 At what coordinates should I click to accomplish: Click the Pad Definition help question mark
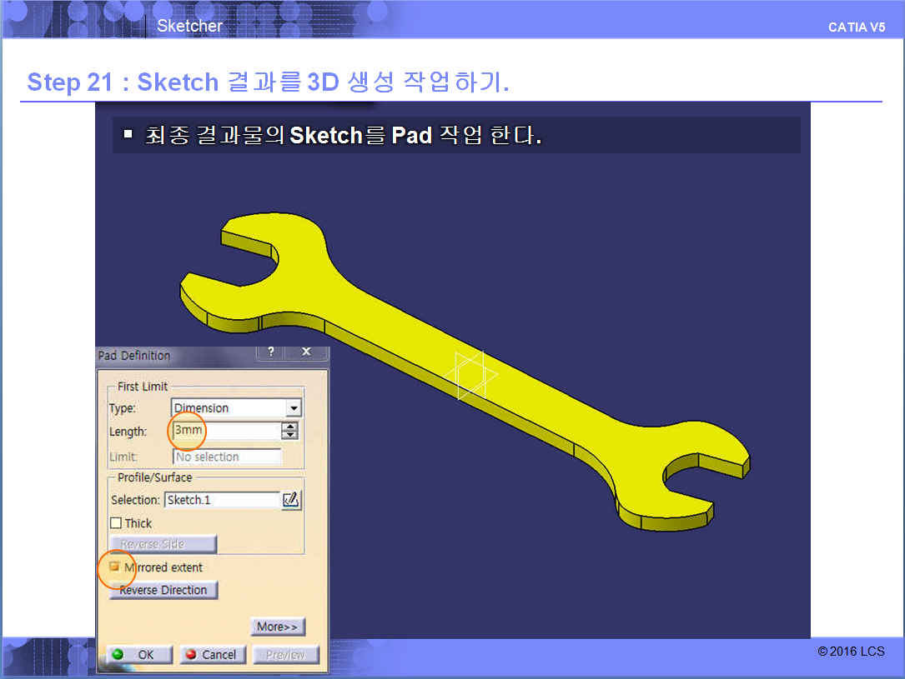[x=270, y=352]
